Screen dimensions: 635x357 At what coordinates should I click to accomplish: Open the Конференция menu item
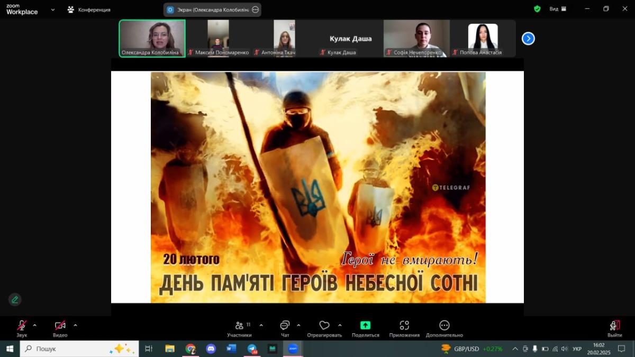click(x=89, y=10)
